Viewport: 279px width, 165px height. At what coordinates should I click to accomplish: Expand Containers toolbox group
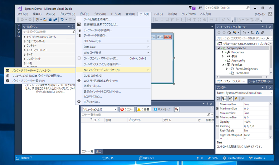(x=25, y=46)
